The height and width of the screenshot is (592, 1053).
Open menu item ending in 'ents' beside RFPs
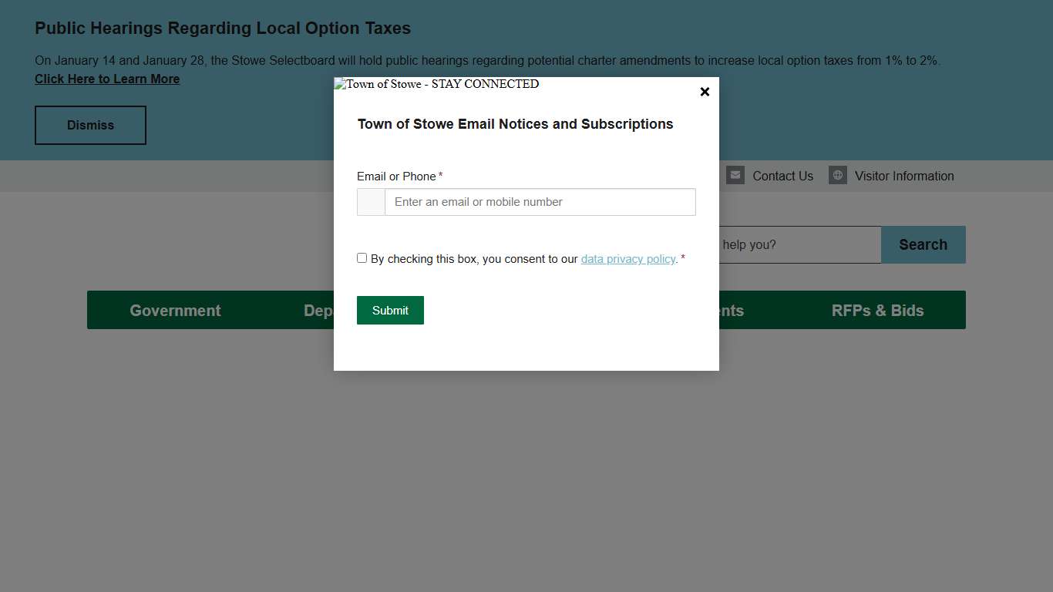(731, 311)
